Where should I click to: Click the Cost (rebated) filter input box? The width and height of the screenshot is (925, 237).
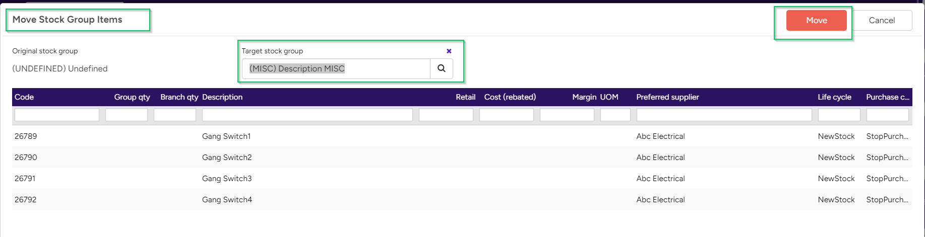507,115
